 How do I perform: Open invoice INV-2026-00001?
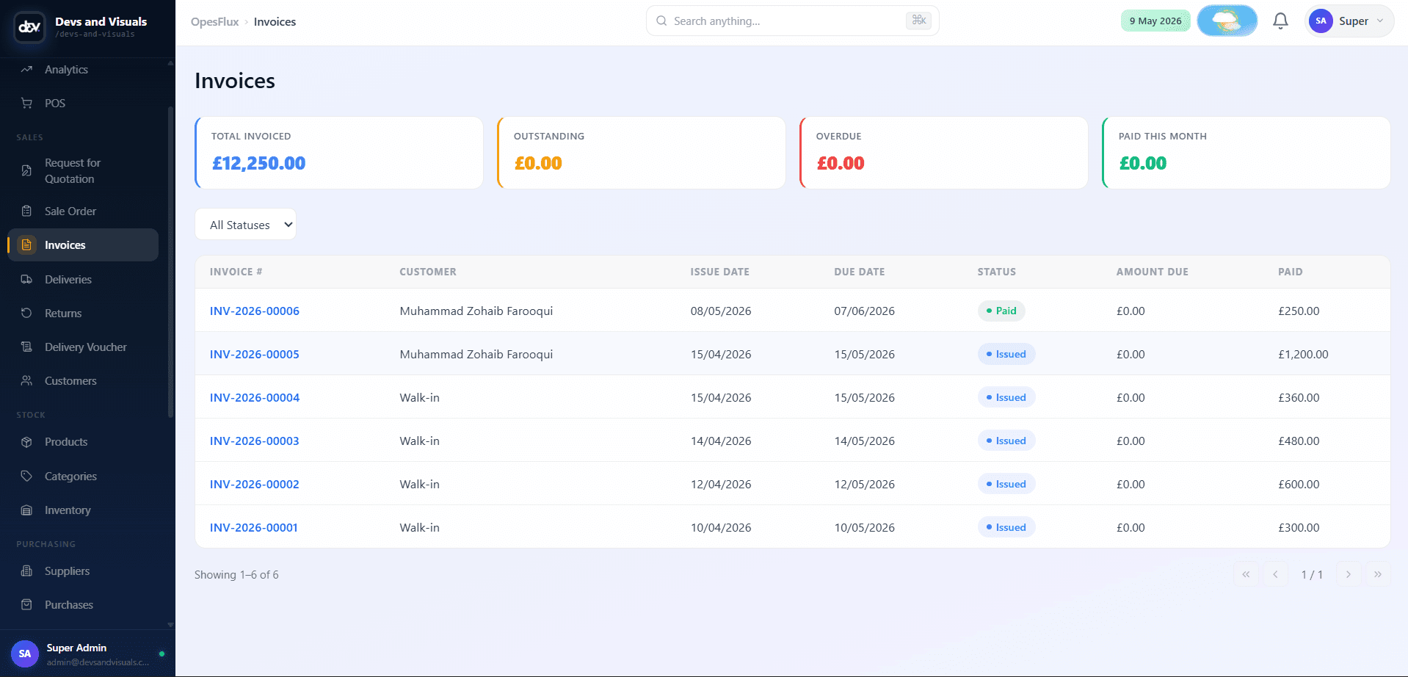coord(254,527)
